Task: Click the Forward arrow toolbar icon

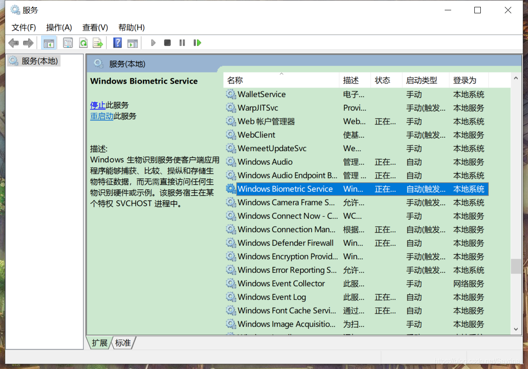Action: pyautogui.click(x=28, y=43)
